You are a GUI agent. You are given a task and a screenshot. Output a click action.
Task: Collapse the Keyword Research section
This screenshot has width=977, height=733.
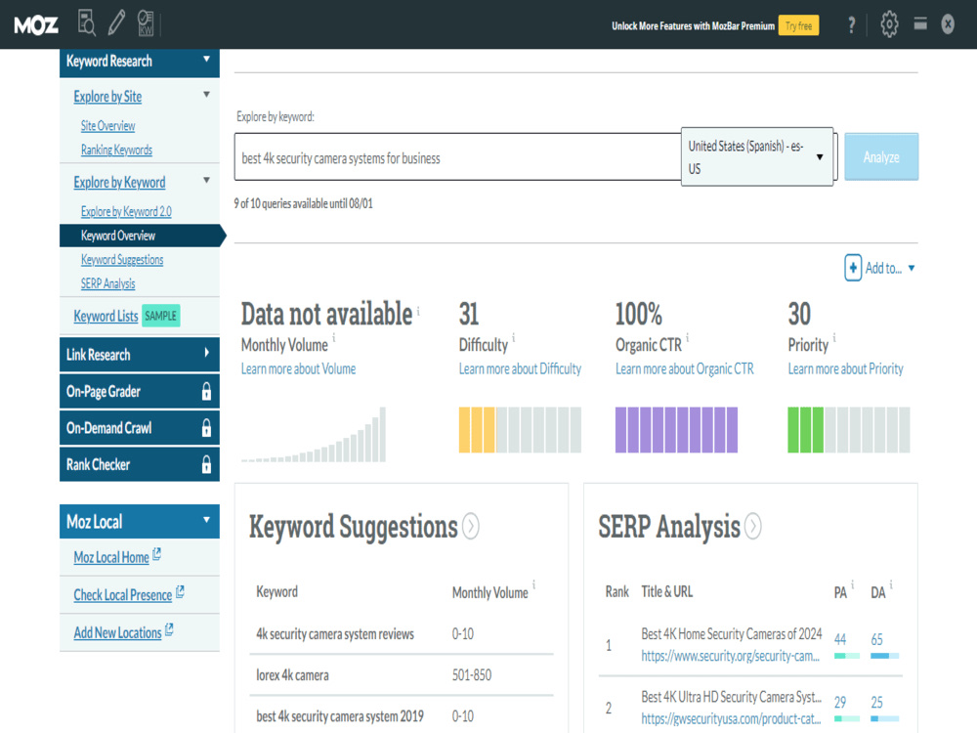206,60
